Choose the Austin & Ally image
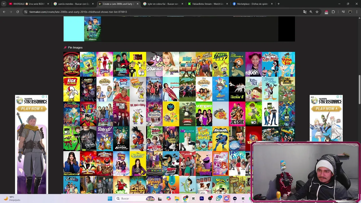Viewport: 361px width, 203px height. click(171, 139)
